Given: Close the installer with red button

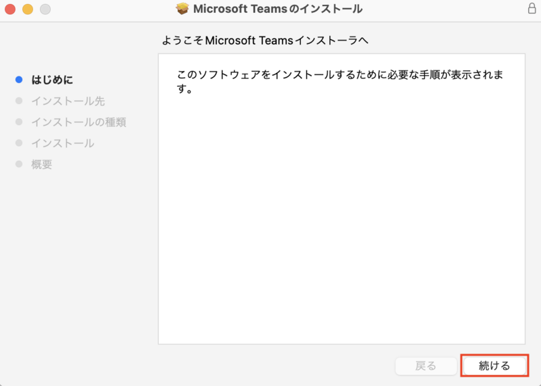Looking at the screenshot, I should 10,9.
